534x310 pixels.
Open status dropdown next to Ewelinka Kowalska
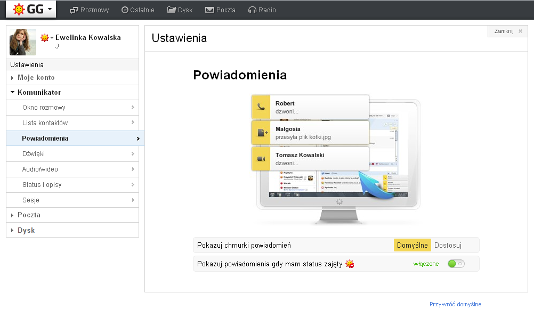[x=52, y=37]
